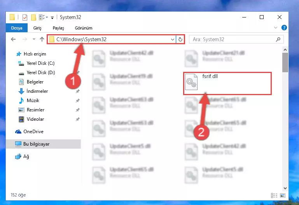
Task: Go up one folder level
Action: coord(42,39)
